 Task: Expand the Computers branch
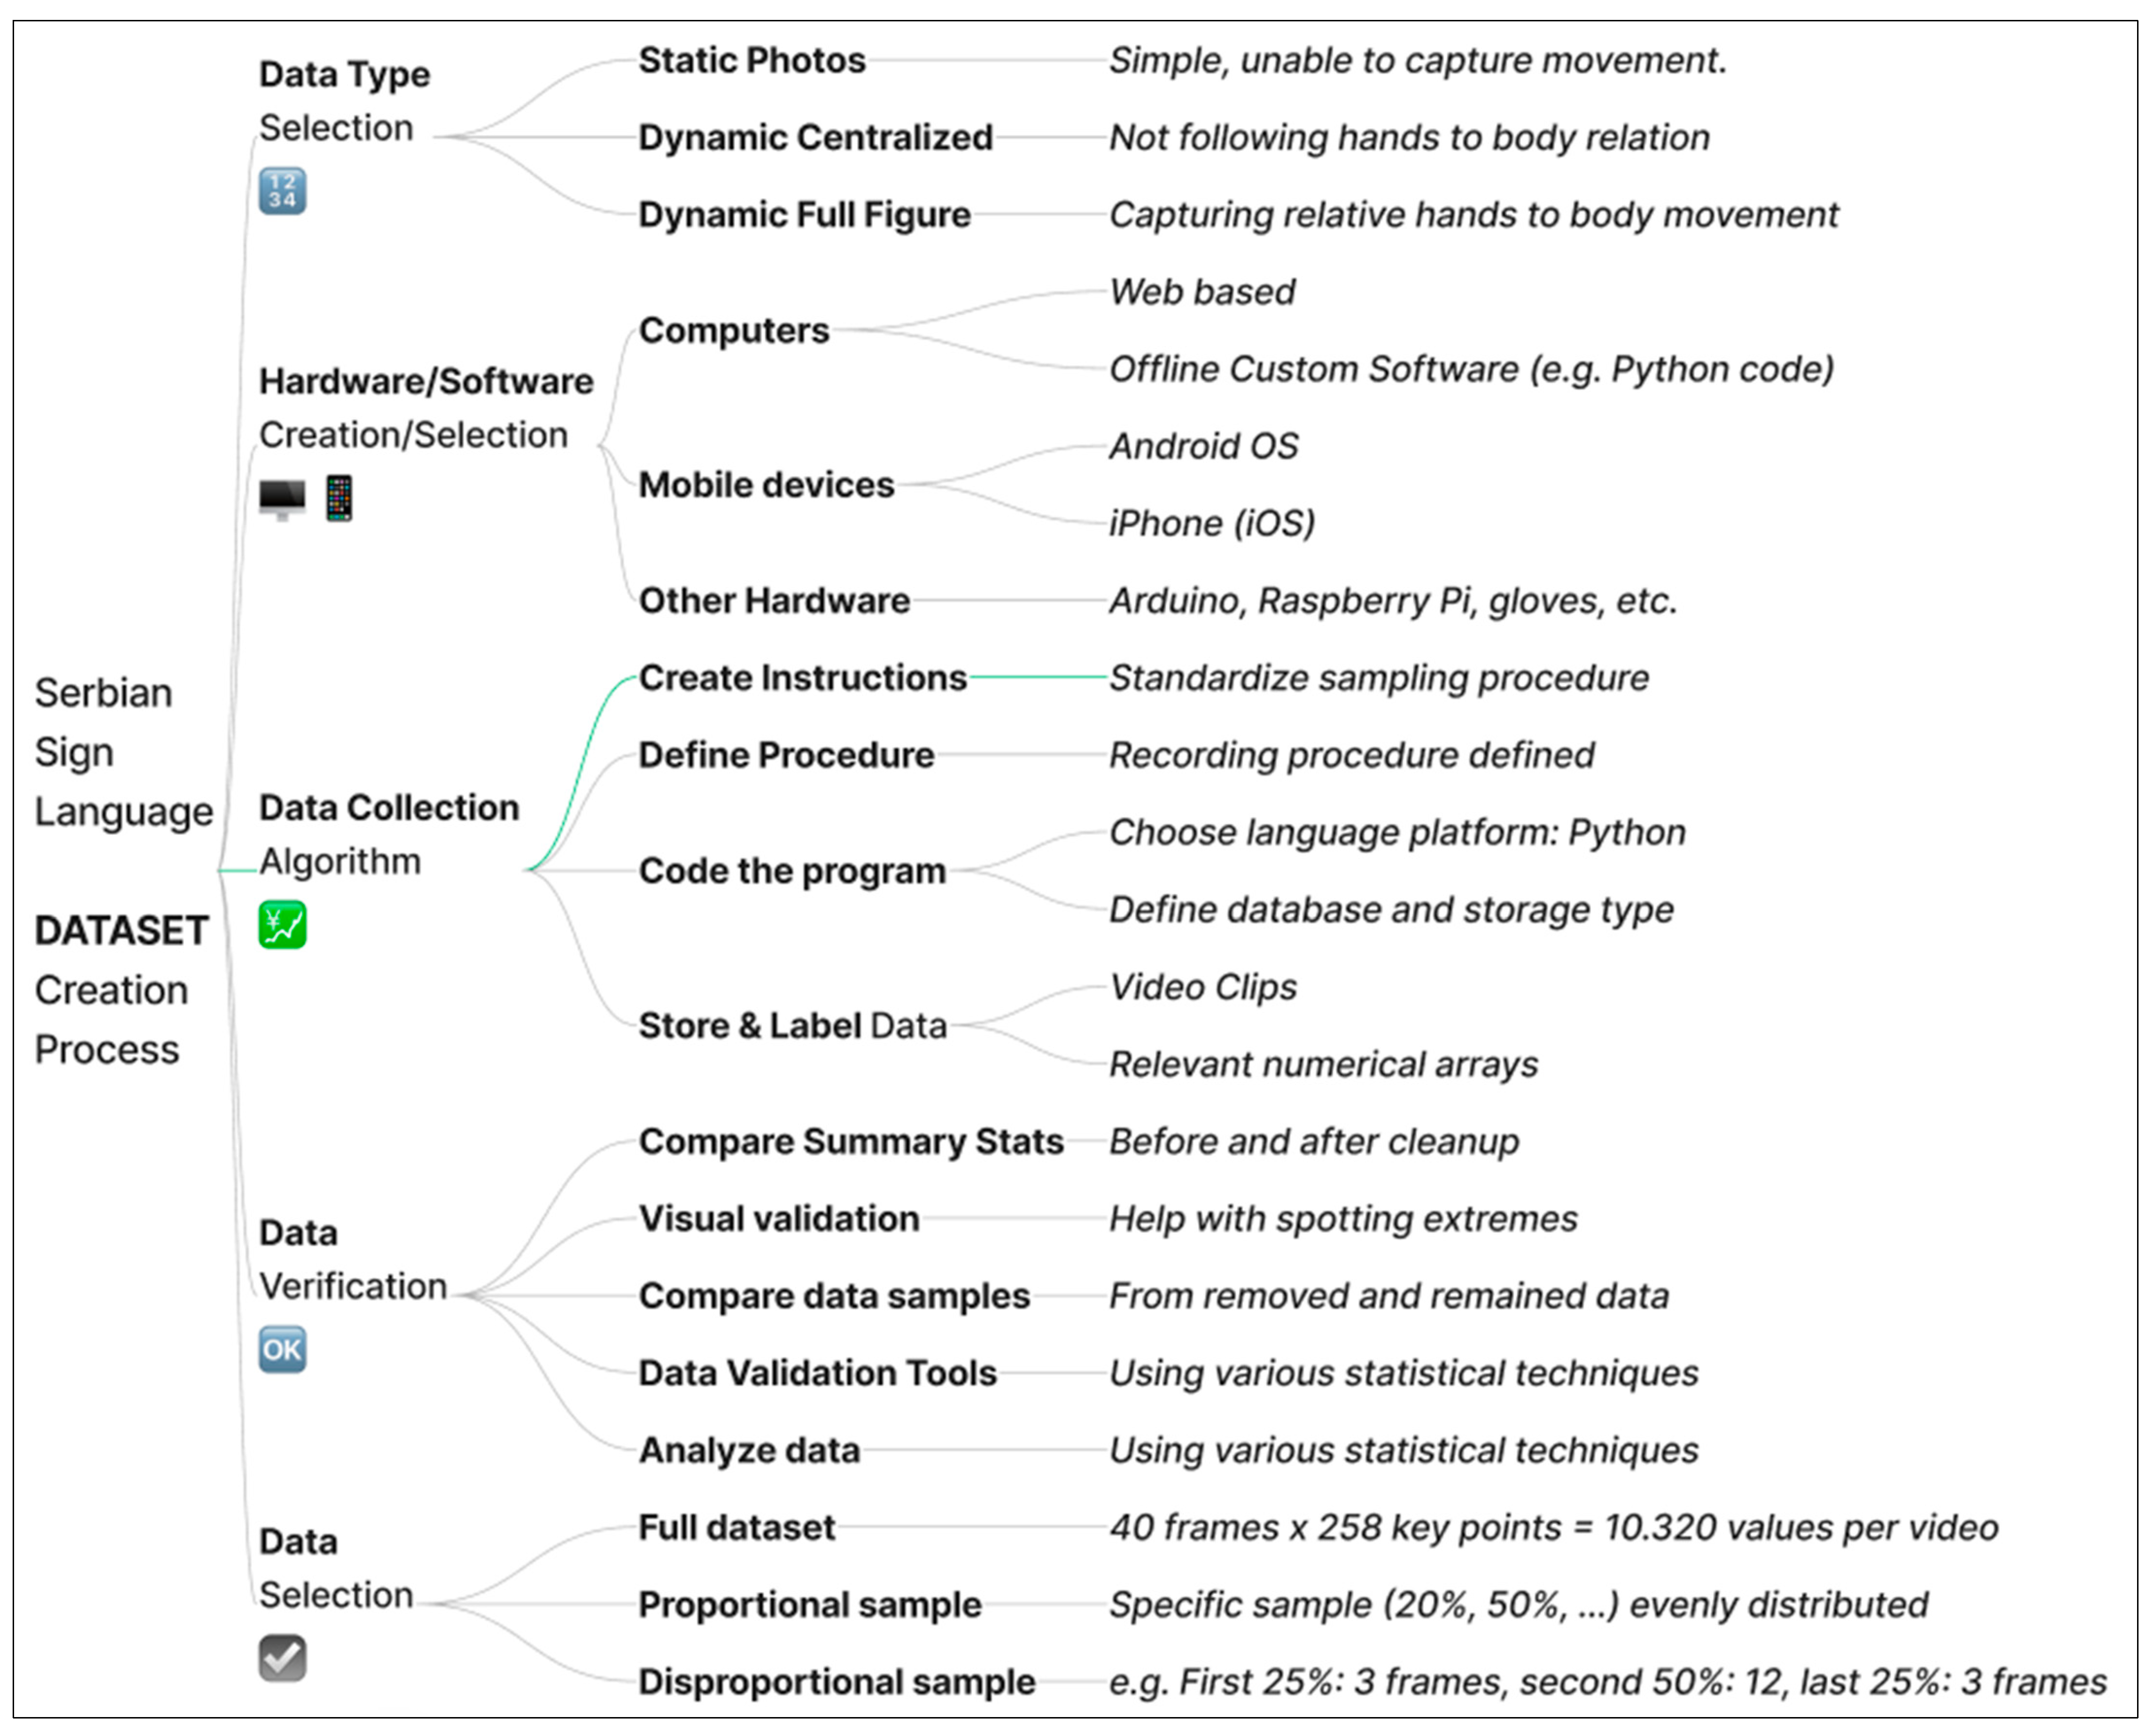[734, 331]
